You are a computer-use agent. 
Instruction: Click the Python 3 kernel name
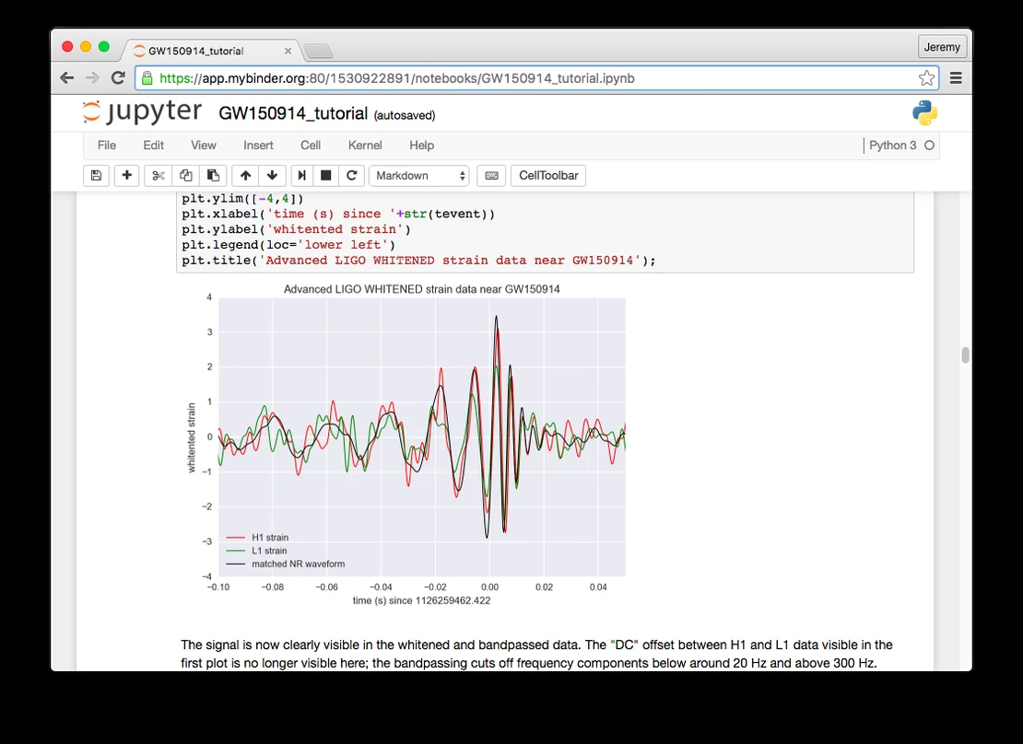point(892,145)
